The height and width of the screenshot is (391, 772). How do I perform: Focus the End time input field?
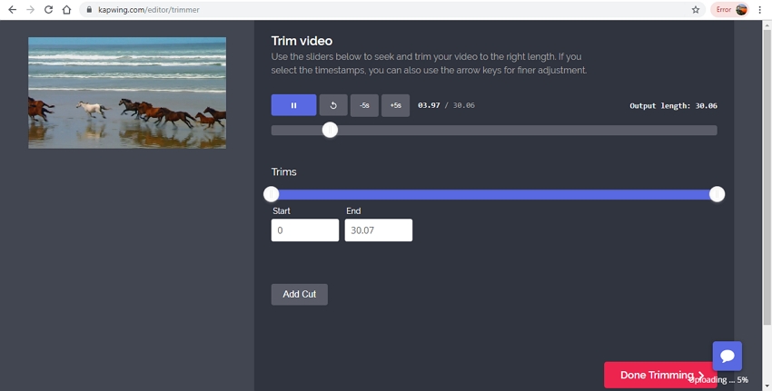378,230
